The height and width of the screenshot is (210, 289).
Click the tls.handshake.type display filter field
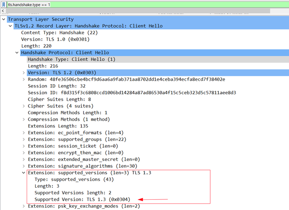148,4
